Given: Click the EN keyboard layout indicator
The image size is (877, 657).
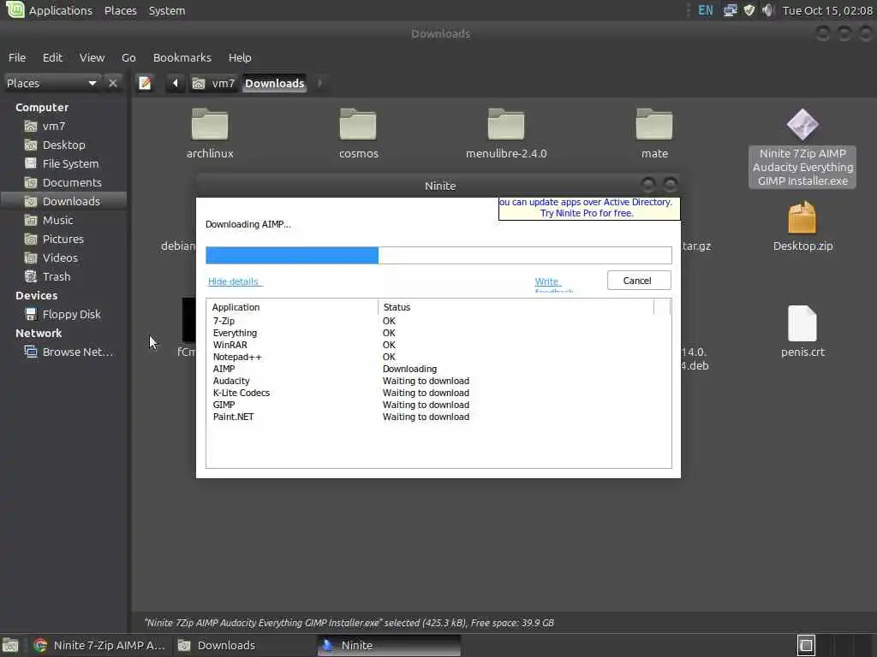Looking at the screenshot, I should [706, 10].
